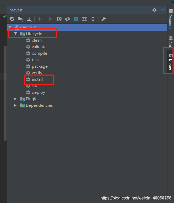The width and height of the screenshot is (174, 203).
Task: Click gear icon beside deploy
Action: 28,92
